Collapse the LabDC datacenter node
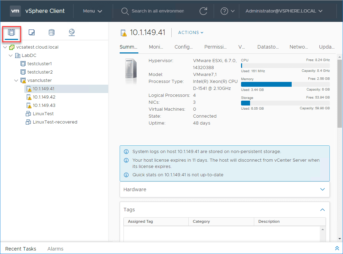The height and width of the screenshot is (254, 343). [x=11, y=56]
